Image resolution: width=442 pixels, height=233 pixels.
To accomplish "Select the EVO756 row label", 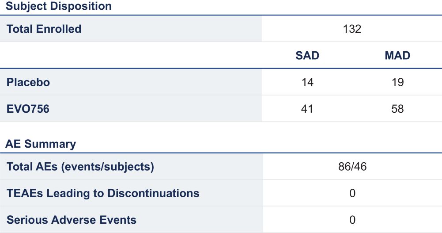I will point(28,109).
